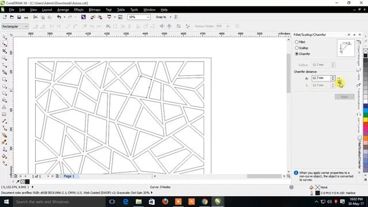
Task: Expand the Undo history dropdown arrow
Action: pyautogui.click(x=64, y=17)
